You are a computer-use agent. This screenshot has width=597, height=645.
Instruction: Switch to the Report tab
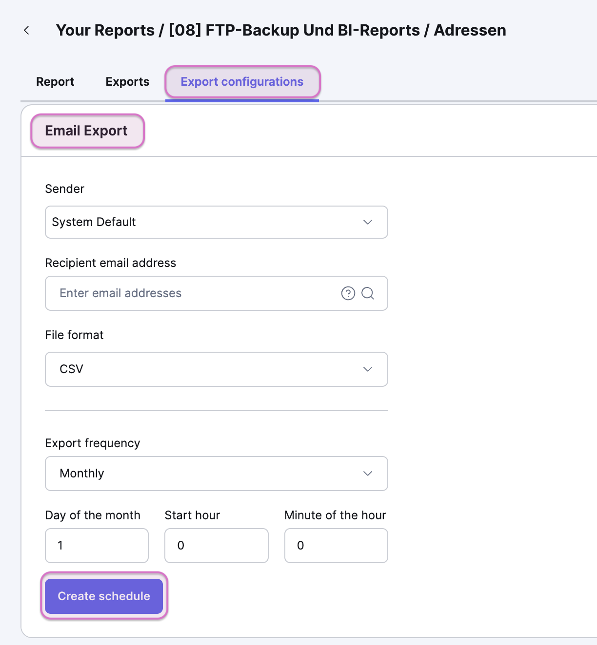(x=55, y=82)
